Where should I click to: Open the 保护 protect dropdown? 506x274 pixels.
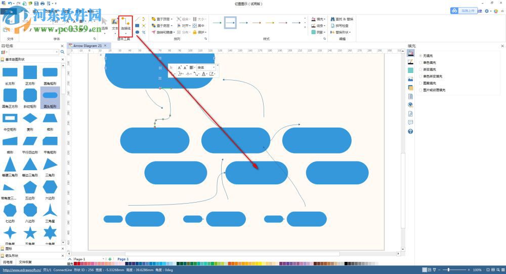click(x=200, y=32)
